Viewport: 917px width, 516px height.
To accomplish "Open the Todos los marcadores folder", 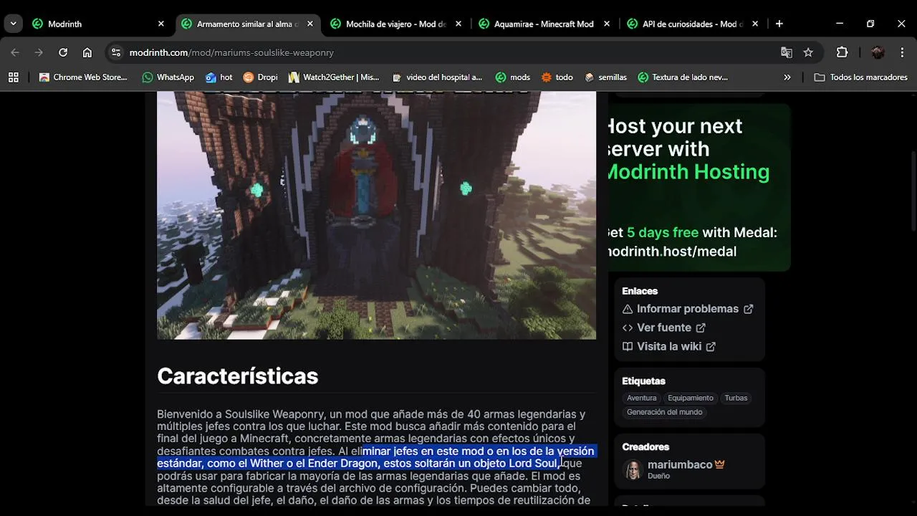I will point(861,77).
